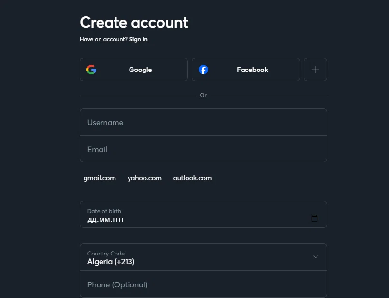
Task: Expand the Country Code chevron
Action: point(316,257)
